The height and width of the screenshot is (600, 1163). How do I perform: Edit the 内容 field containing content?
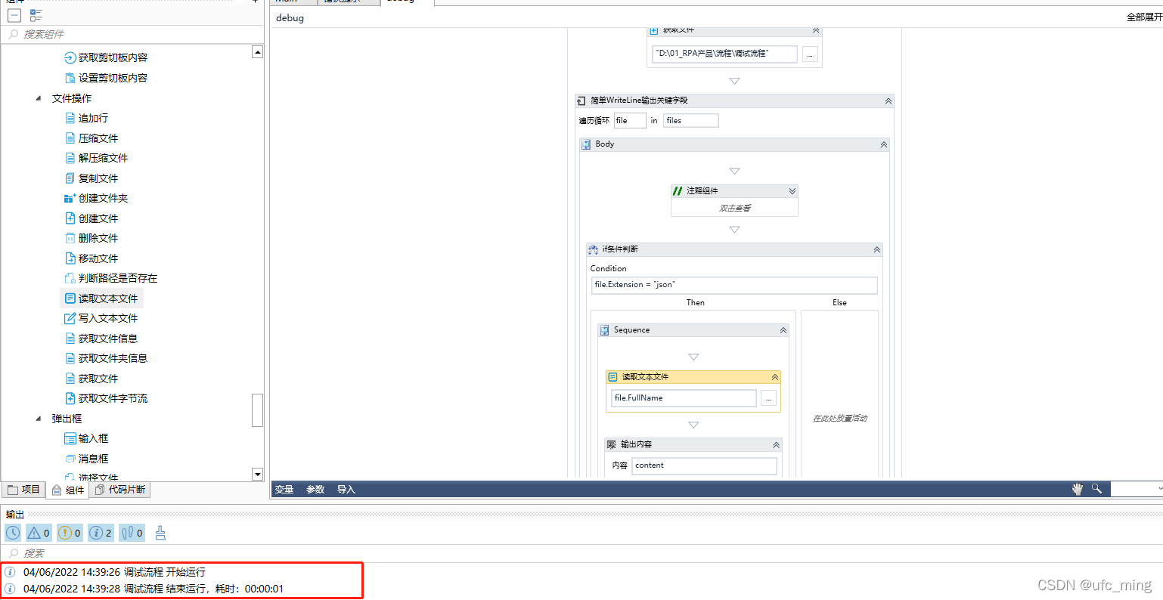[x=705, y=465]
